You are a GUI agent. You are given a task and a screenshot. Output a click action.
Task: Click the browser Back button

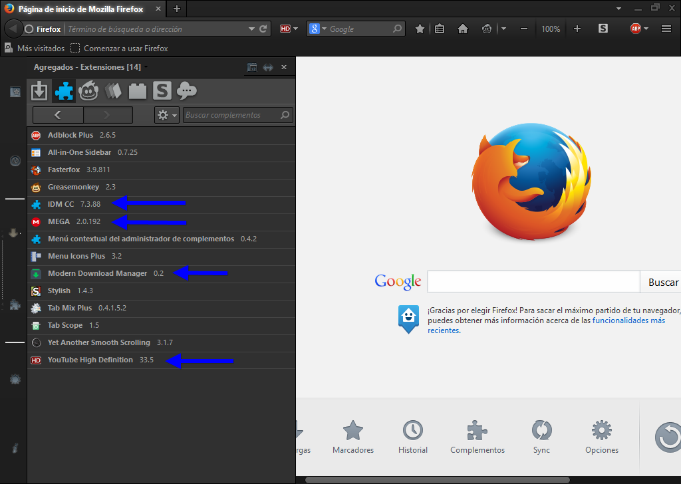(x=13, y=29)
